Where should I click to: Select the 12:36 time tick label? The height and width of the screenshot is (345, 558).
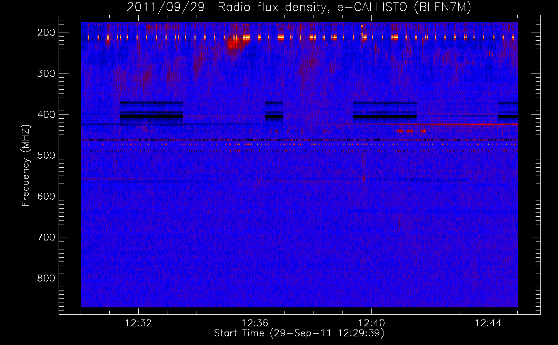pos(255,323)
